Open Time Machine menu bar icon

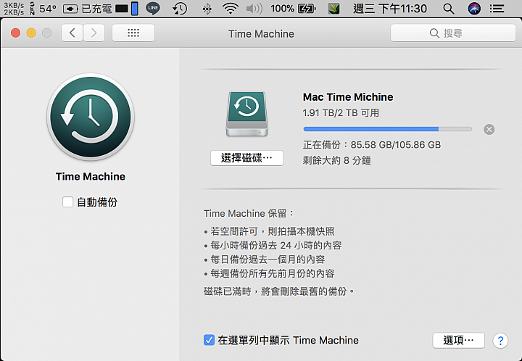pyautogui.click(x=180, y=8)
